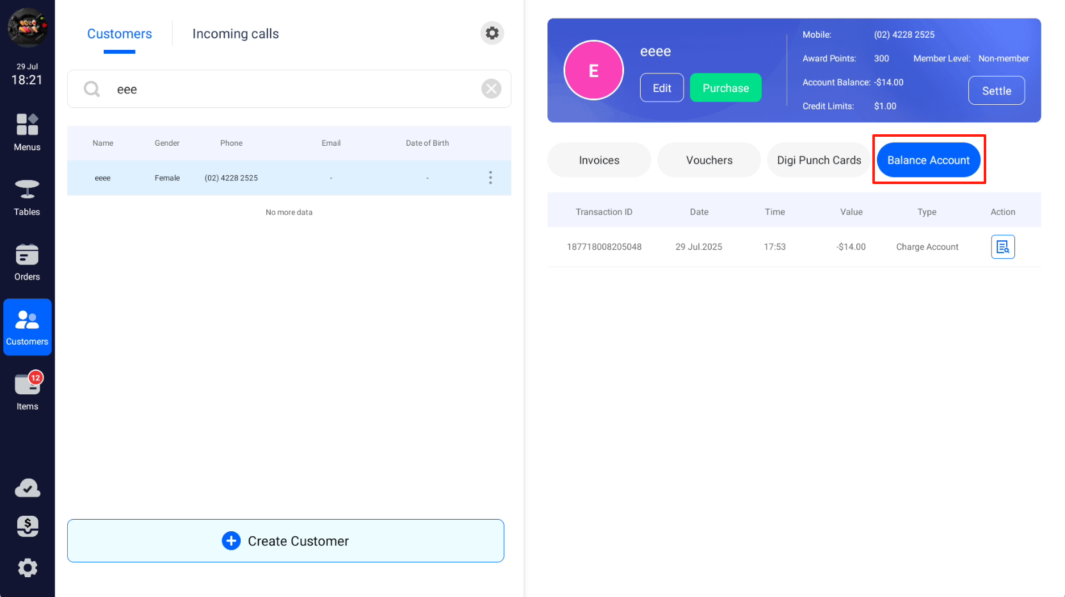Viewport: 1065px width, 597px height.
Task: Open the Digi Punch Cards tab
Action: [x=819, y=160]
